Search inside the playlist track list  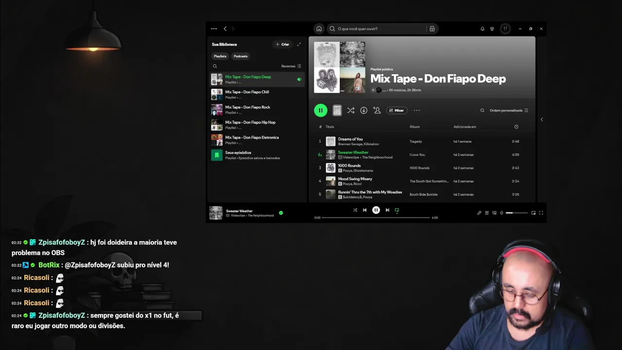point(482,110)
